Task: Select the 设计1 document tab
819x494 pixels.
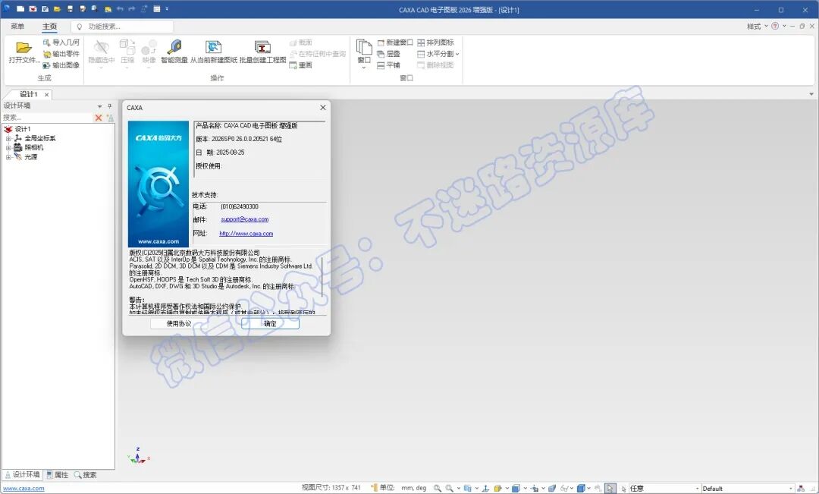Action: click(28, 94)
